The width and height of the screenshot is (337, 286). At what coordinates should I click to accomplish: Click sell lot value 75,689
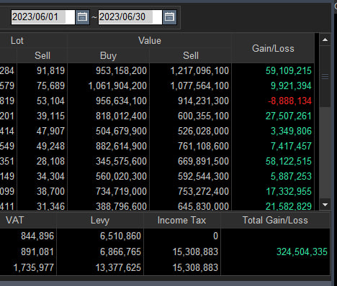click(x=50, y=86)
